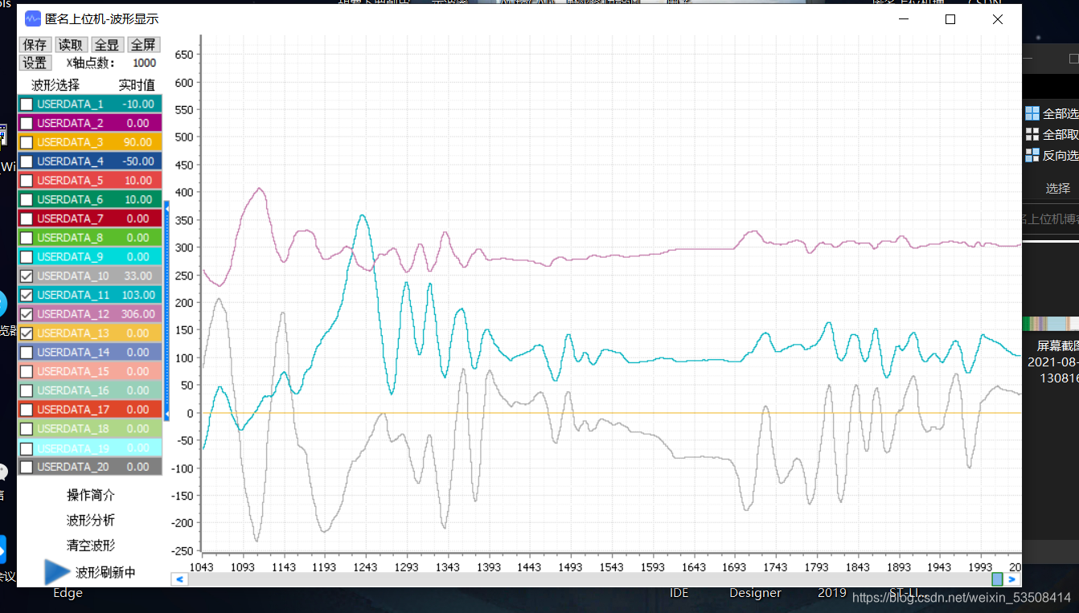Click the 波形选择 column header
The image size is (1079, 613).
pyautogui.click(x=55, y=85)
